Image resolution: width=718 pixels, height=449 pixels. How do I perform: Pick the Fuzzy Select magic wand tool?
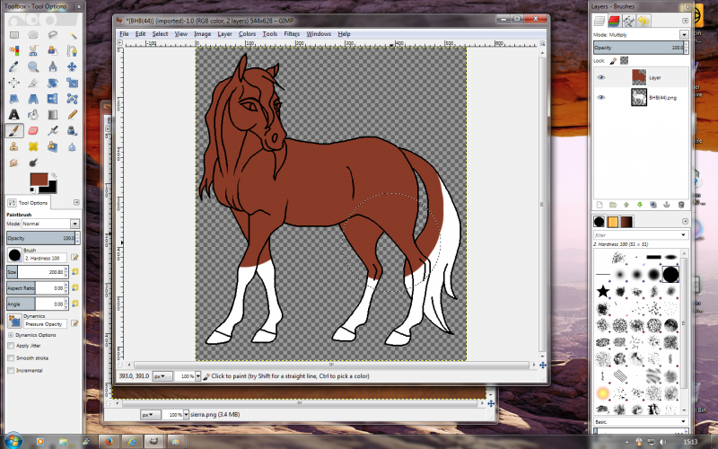[72, 35]
